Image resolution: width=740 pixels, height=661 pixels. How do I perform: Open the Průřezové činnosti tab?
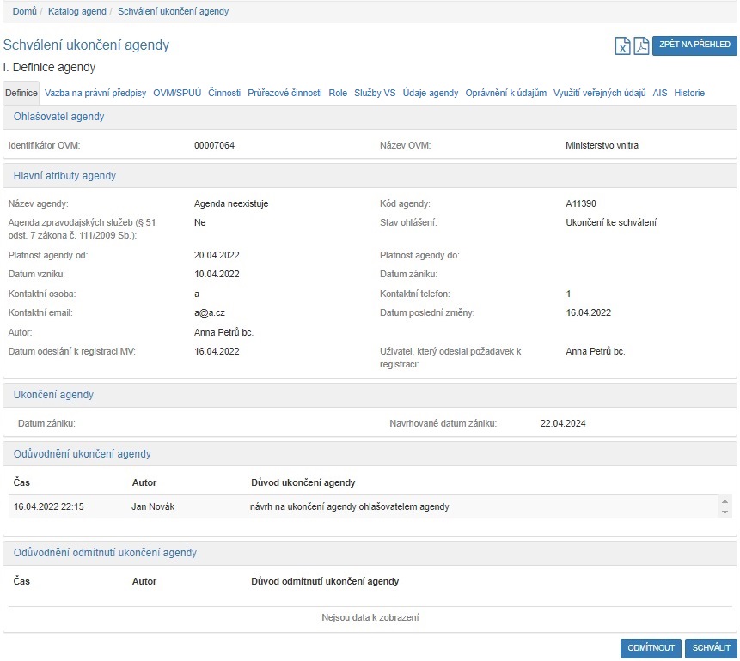click(x=284, y=93)
